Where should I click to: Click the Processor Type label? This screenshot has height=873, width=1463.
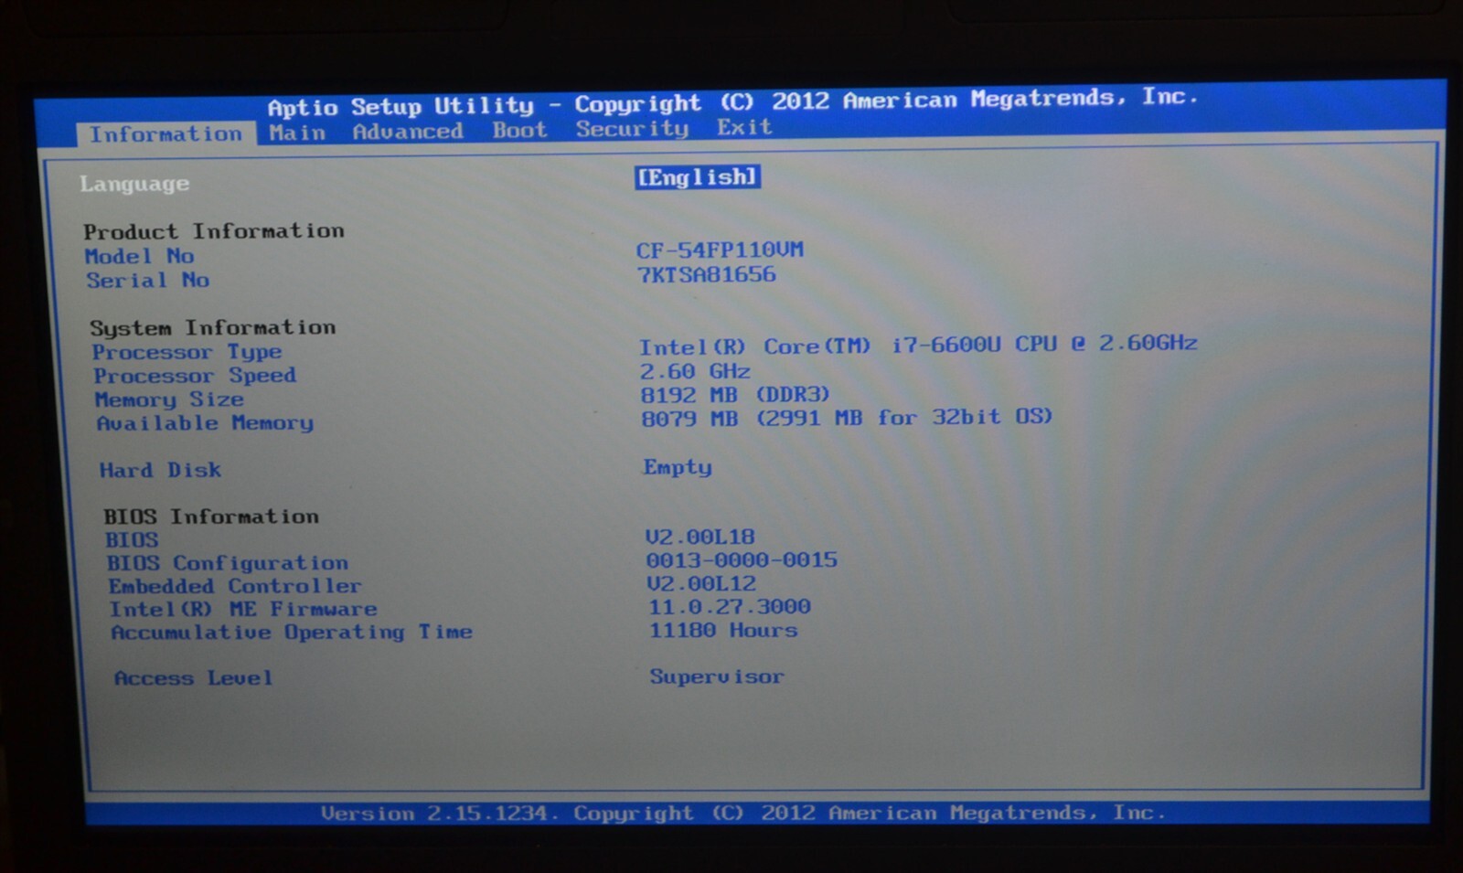click(187, 352)
